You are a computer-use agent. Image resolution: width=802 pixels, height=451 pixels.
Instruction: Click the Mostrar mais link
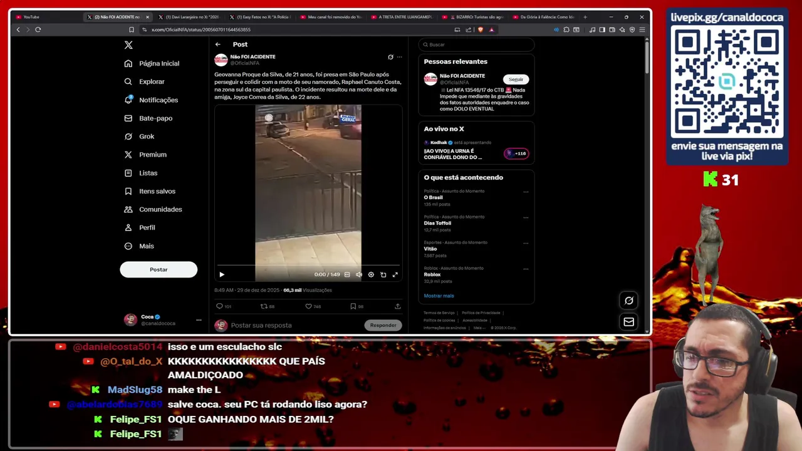coord(439,296)
